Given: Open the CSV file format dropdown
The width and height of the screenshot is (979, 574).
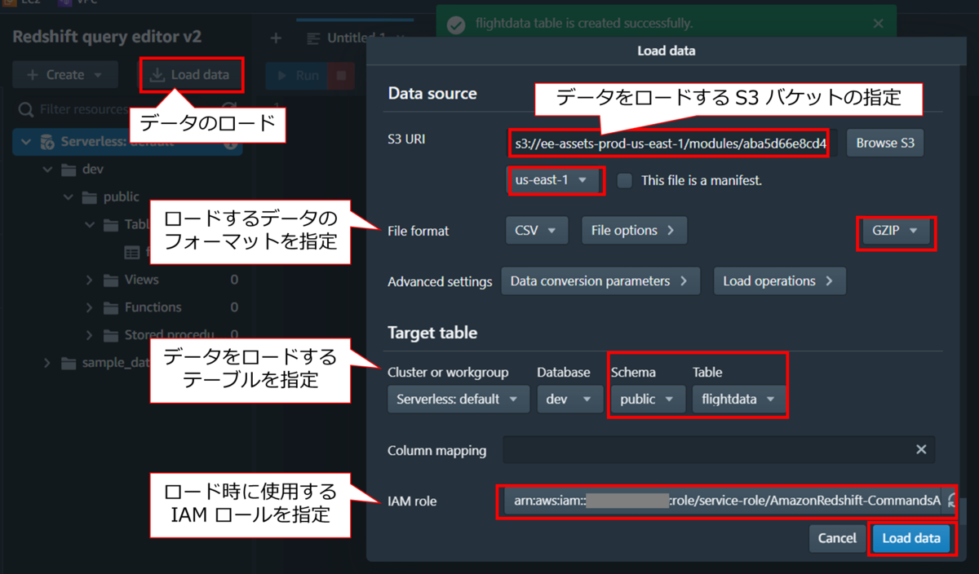Looking at the screenshot, I should 536,231.
